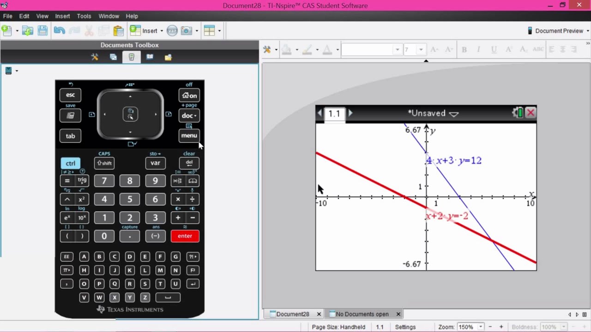This screenshot has height=332, width=591.
Task: Open Page Sorter tab in Documents Toolbox
Action: 113,57
